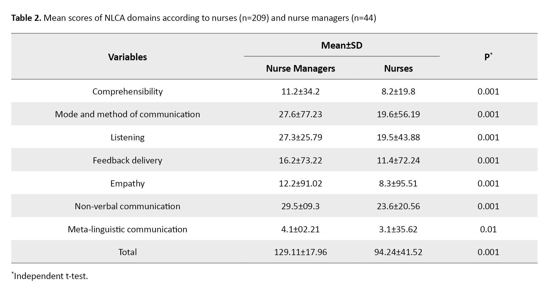Select the "Mode and method of communication" cell
Viewport: 550px width, 284px height.
[127, 114]
